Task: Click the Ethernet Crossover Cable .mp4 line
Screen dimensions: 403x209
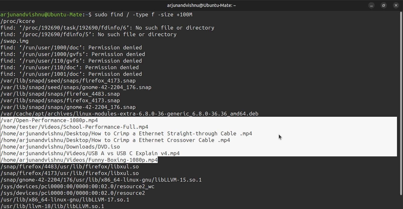Action: [115, 140]
